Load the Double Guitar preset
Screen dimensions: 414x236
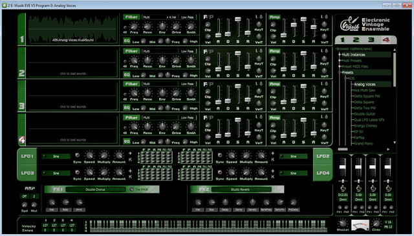[365, 114]
